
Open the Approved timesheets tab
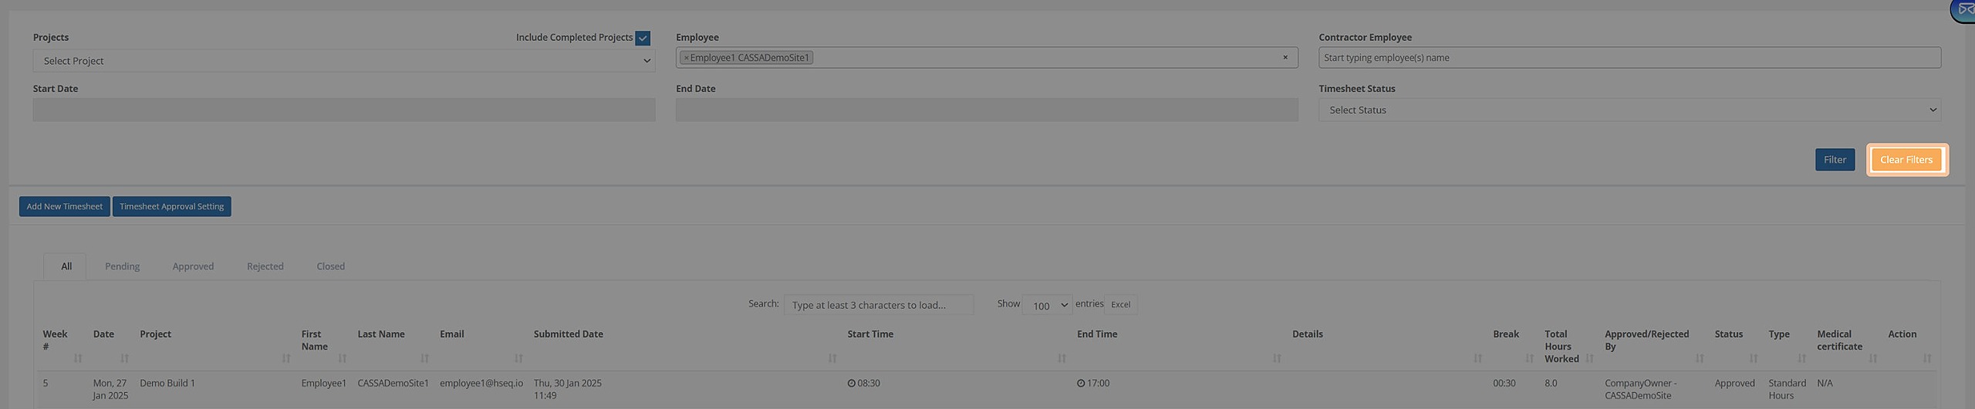click(193, 267)
